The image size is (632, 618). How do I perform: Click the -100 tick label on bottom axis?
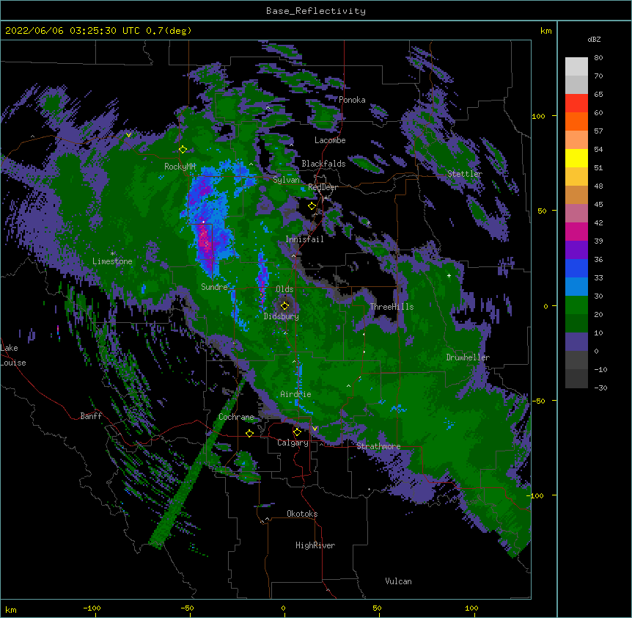tap(92, 608)
